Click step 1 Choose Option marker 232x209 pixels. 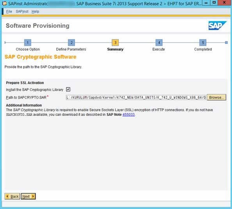click(28, 43)
